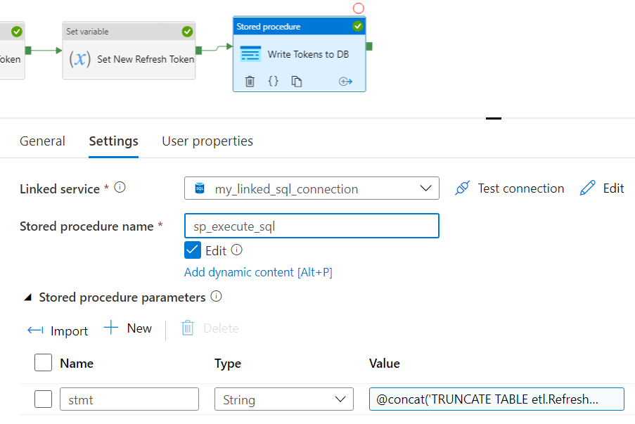Switch to the General tab
Screen dimensions: 635x424
coord(42,141)
